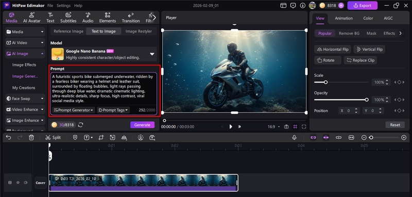Show more top toolbar tabs with arrow

tap(154, 18)
